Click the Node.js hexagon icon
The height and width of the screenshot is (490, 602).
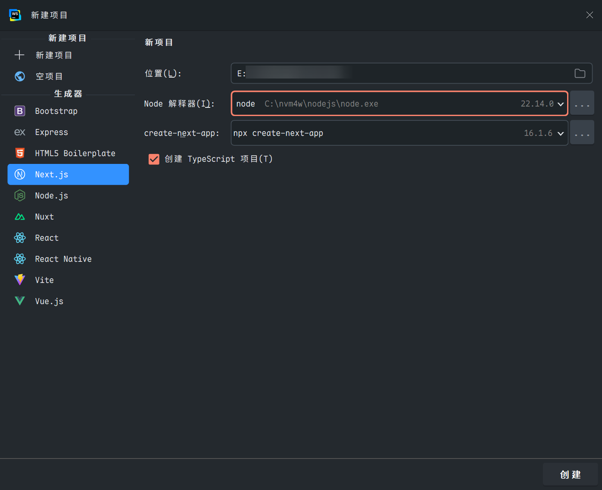pos(20,195)
